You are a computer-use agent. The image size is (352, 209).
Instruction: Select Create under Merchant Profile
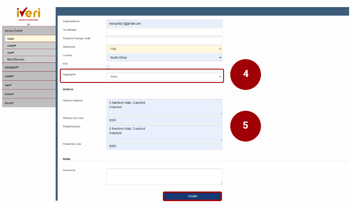tap(10, 38)
